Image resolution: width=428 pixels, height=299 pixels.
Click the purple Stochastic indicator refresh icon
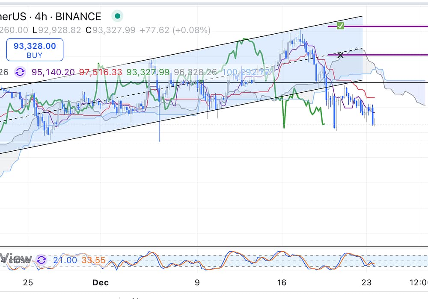(42, 260)
